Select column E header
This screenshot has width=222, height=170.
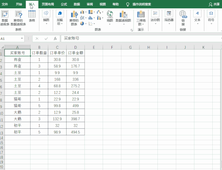(94, 47)
